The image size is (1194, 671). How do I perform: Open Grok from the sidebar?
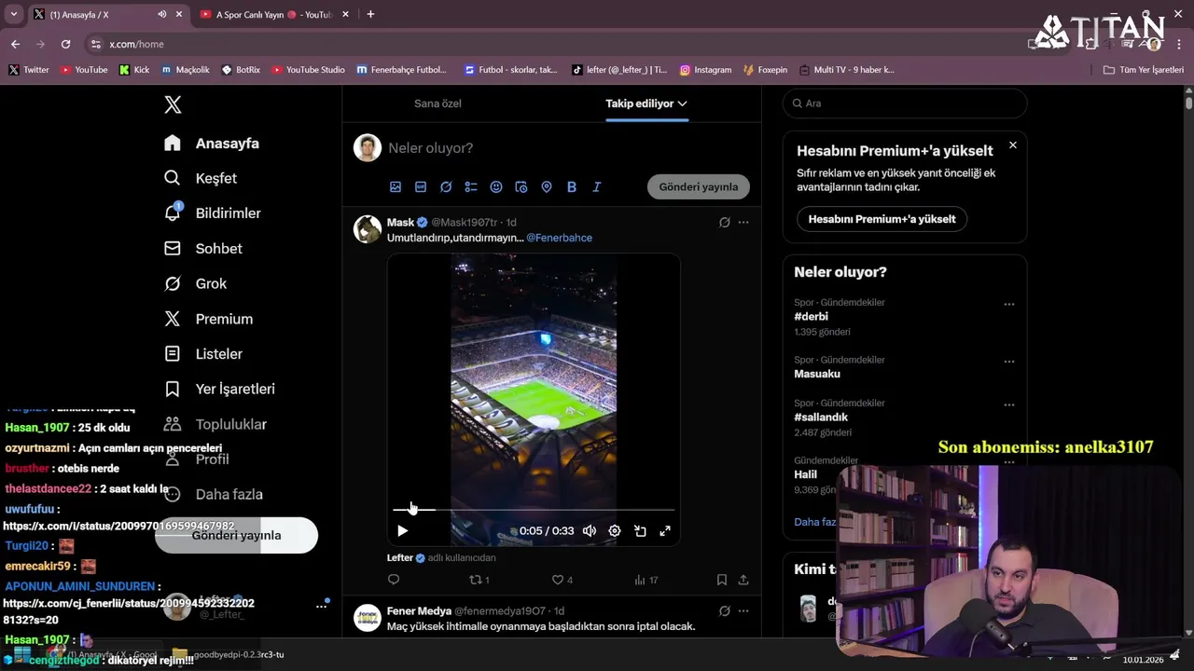coord(196,283)
